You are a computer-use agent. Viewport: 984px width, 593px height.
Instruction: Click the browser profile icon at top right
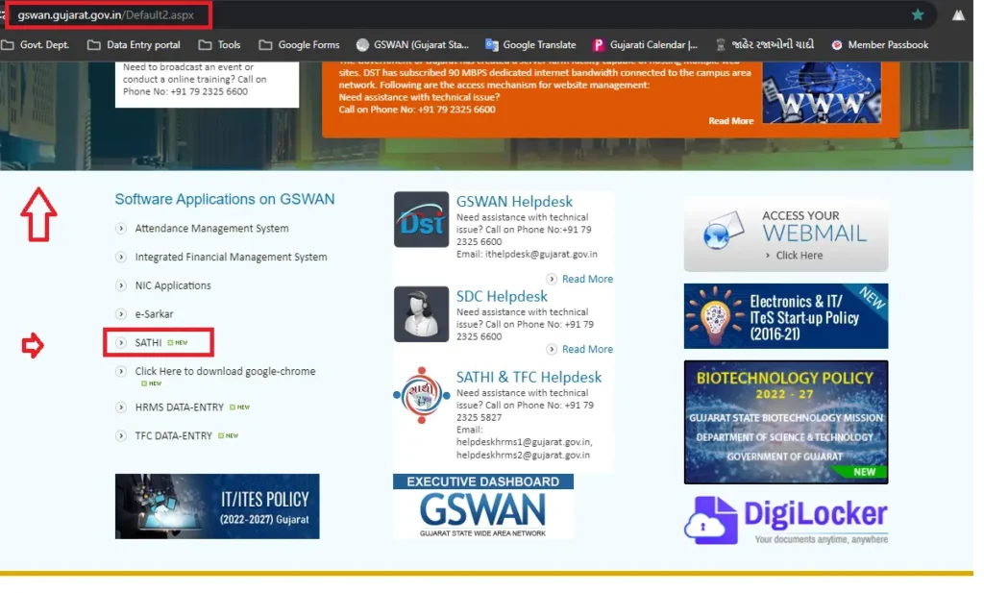click(x=958, y=14)
